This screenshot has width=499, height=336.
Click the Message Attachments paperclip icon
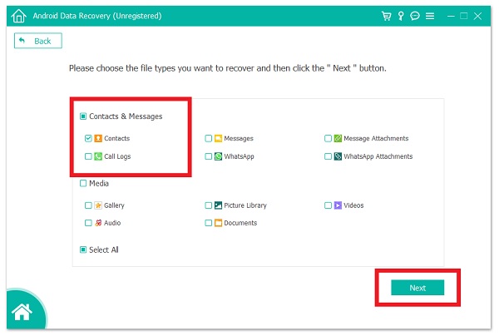pos(338,138)
